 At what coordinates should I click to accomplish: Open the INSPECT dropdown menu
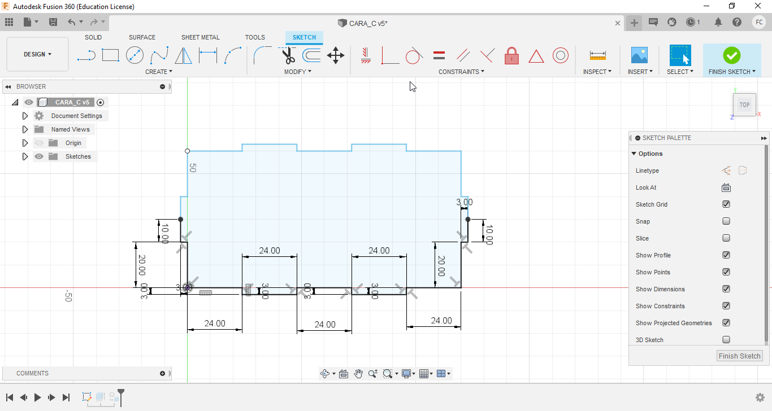[x=598, y=72]
